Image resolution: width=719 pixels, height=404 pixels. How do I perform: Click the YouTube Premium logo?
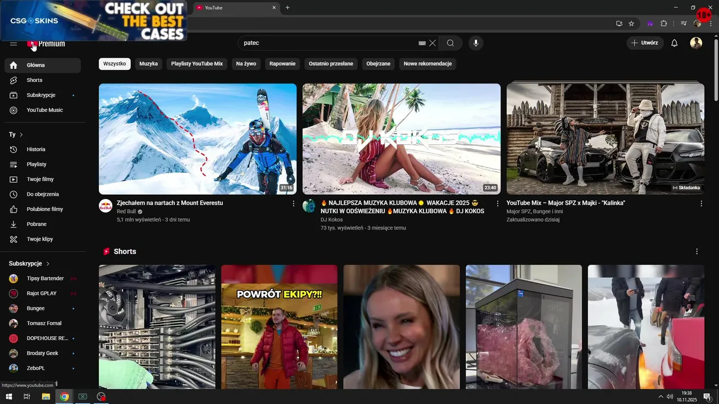[x=46, y=44]
